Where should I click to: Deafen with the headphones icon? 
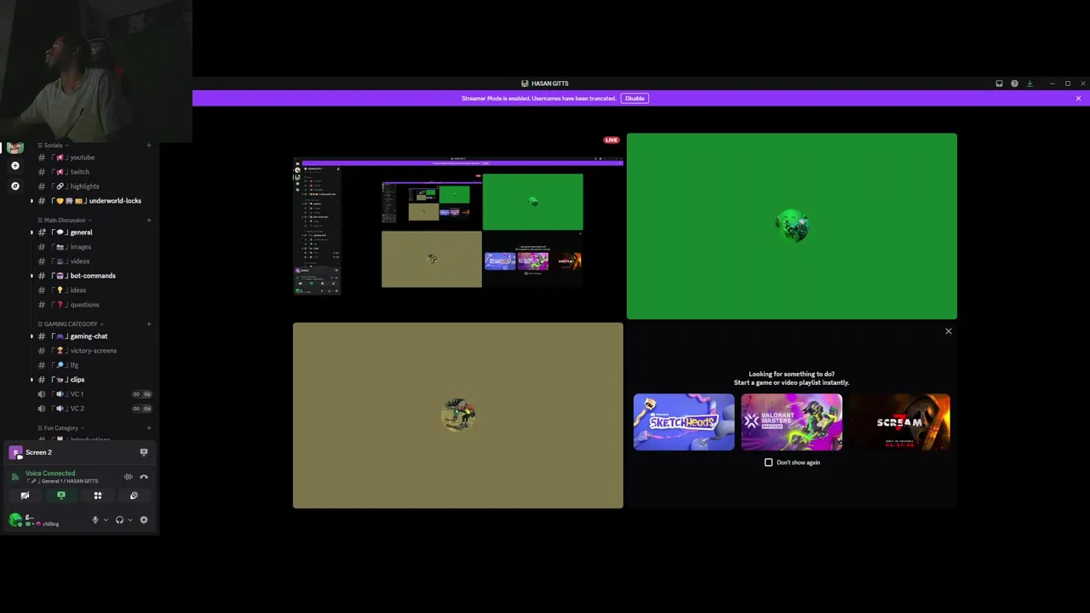coord(119,520)
